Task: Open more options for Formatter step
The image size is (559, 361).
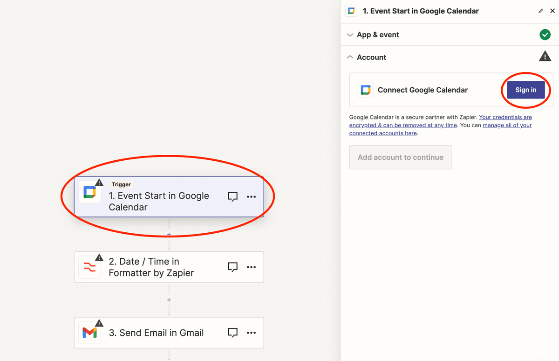Action: [251, 267]
